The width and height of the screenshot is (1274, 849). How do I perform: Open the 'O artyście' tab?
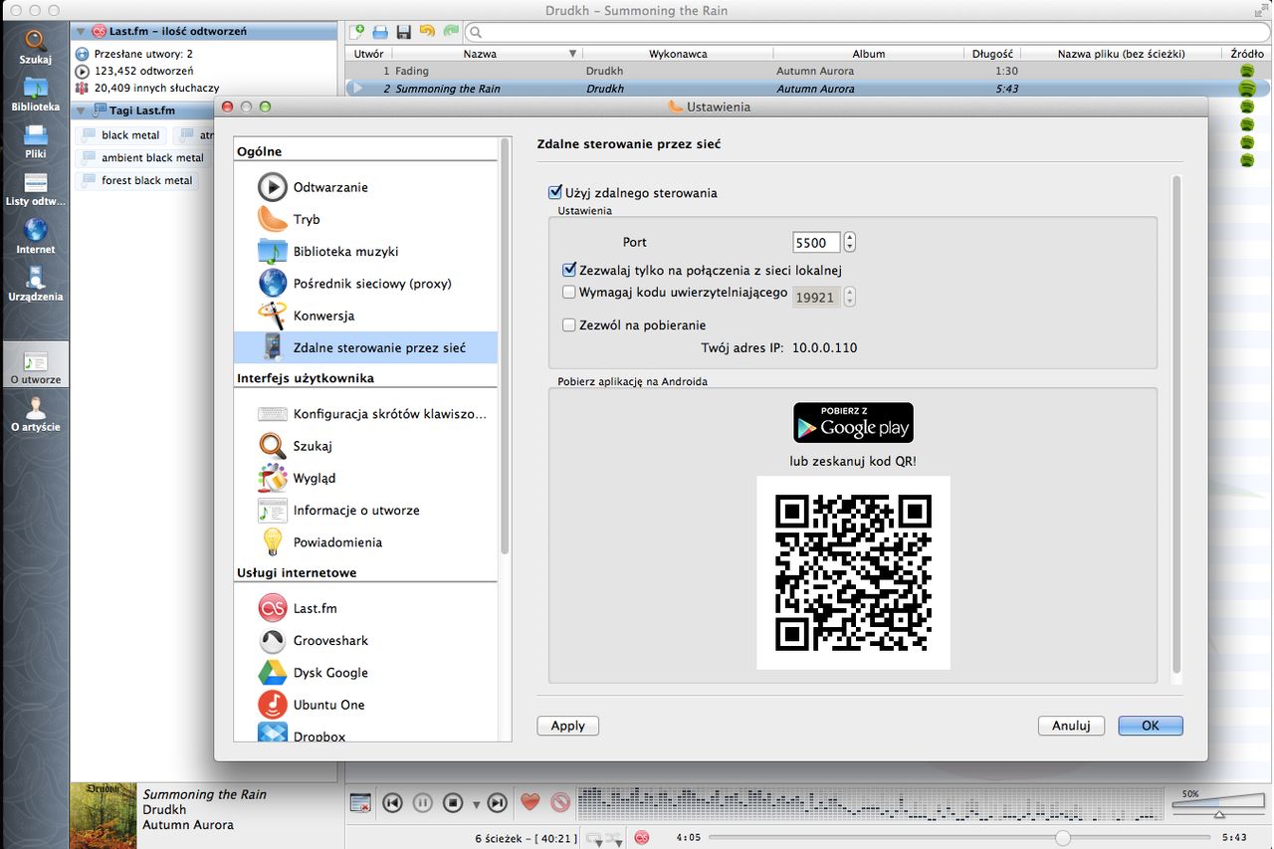[35, 410]
